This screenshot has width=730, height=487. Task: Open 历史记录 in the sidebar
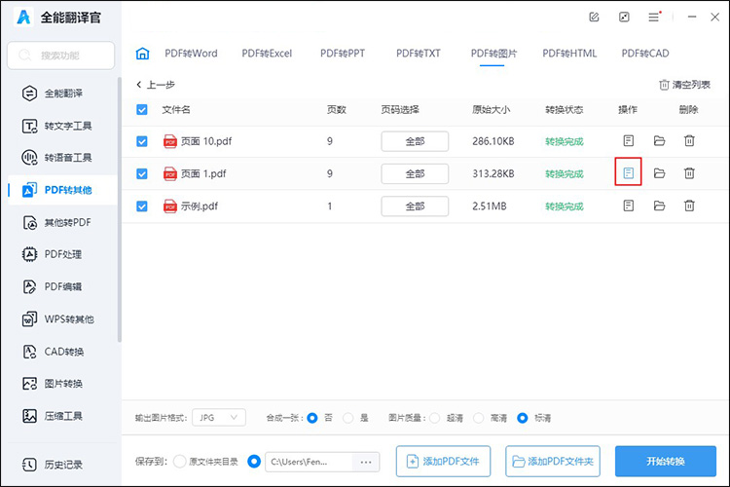[60, 465]
